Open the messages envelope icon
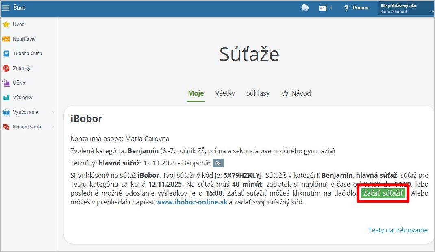Image resolution: width=435 pixels, height=252 pixels. click(x=323, y=8)
